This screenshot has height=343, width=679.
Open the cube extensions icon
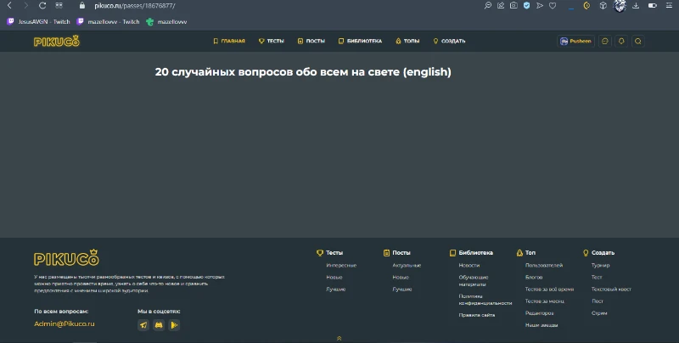(x=603, y=6)
